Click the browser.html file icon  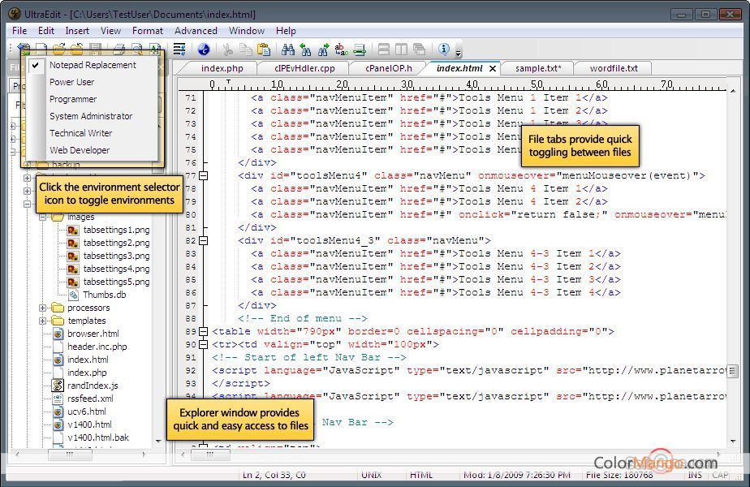[x=58, y=334]
